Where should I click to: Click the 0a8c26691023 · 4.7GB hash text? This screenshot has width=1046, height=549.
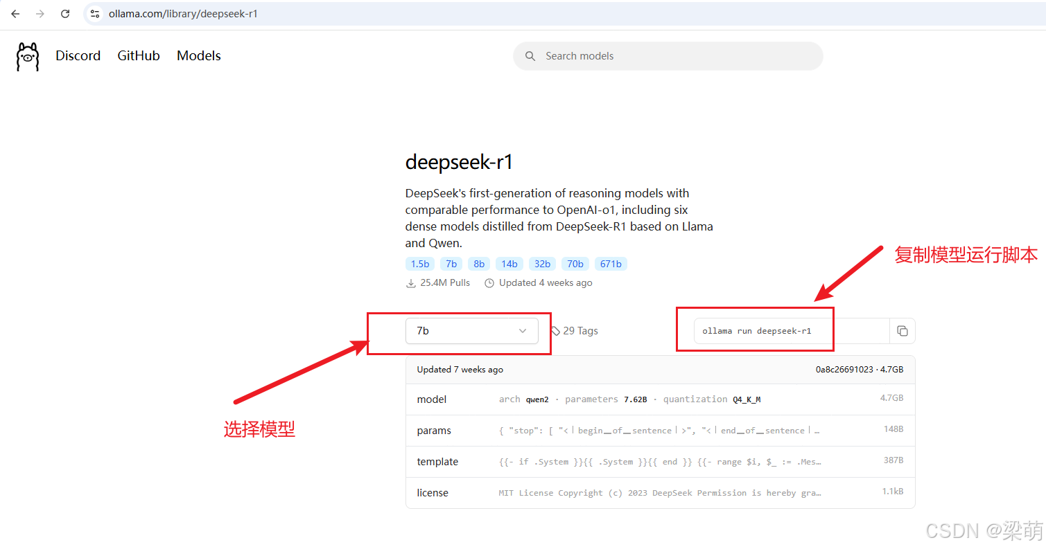(860, 370)
